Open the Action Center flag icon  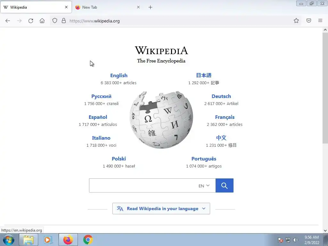[x=280, y=240]
